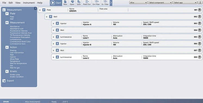The image size is (203, 103).
Task: Expand the Luminescence Label 1 strip
Action: [53, 37]
